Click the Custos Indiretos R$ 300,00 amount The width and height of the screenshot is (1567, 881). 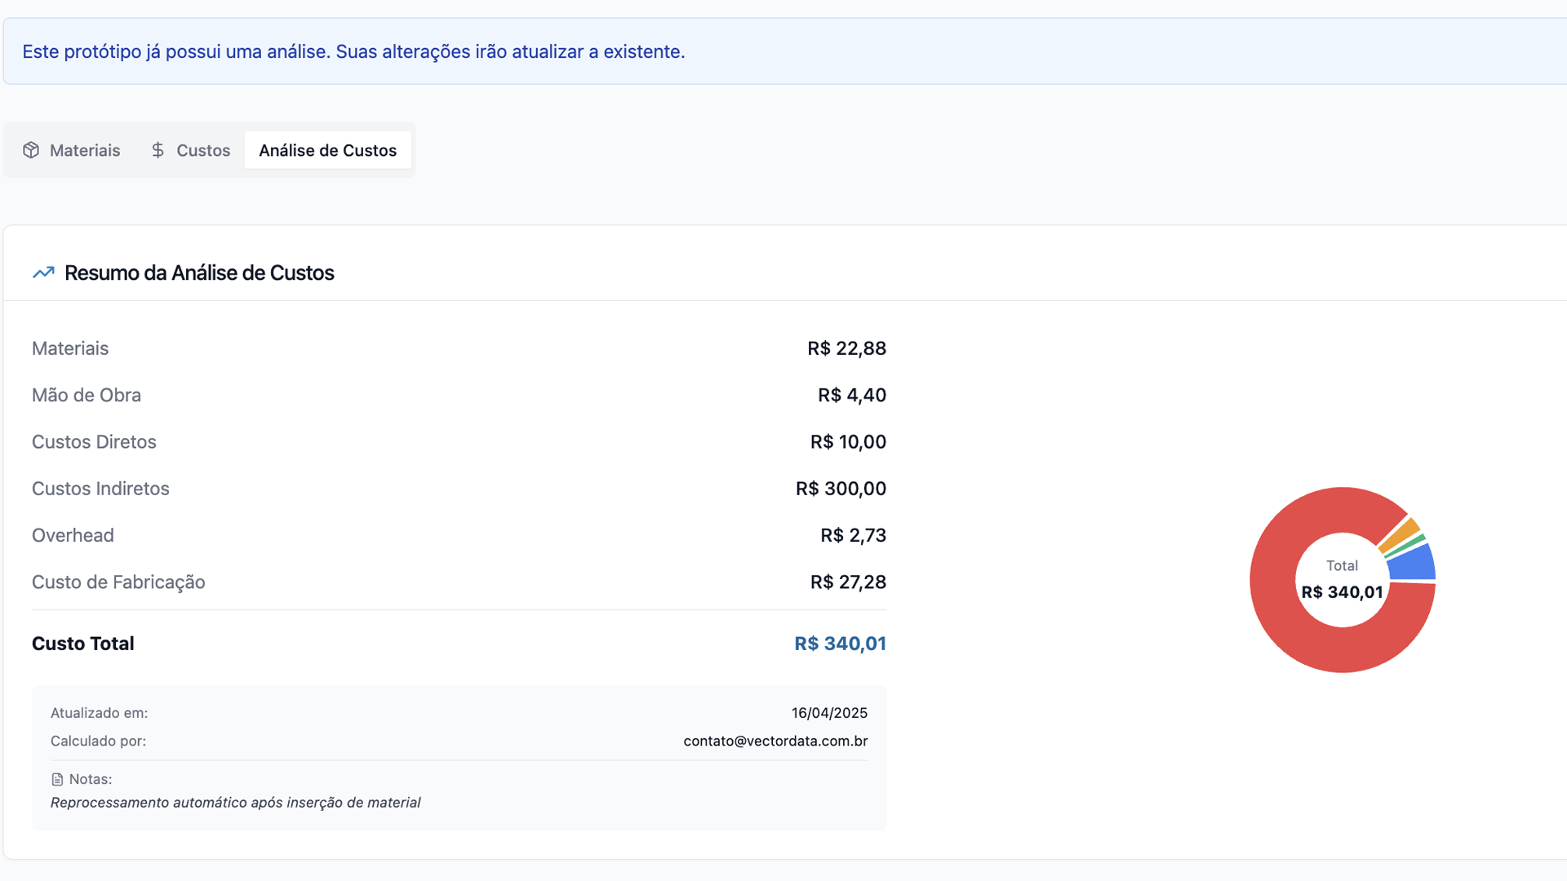[841, 489]
